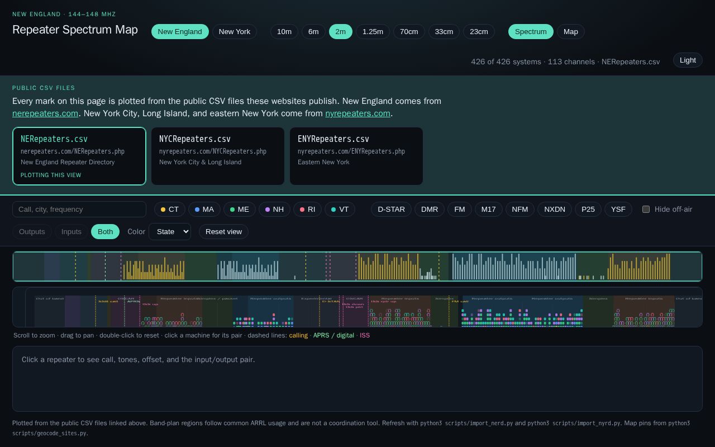715x447 pixels.
Task: Toggle the RI state filter chip
Action: click(308, 209)
